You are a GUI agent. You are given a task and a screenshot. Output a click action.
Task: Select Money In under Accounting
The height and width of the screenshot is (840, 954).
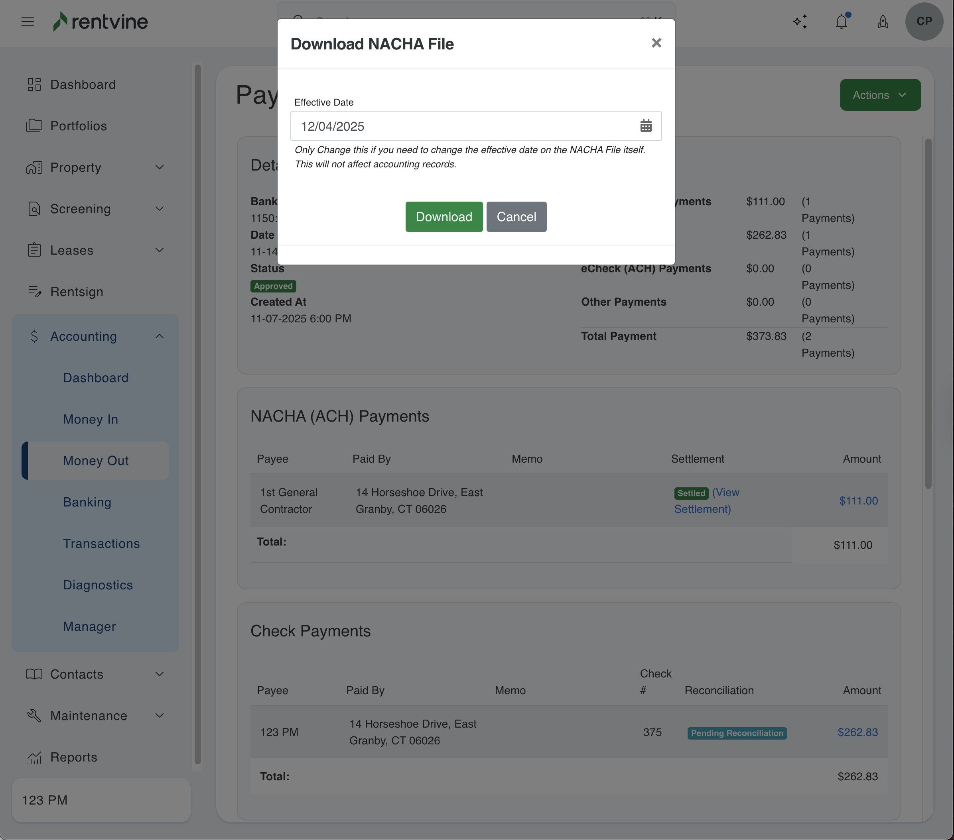tap(91, 419)
